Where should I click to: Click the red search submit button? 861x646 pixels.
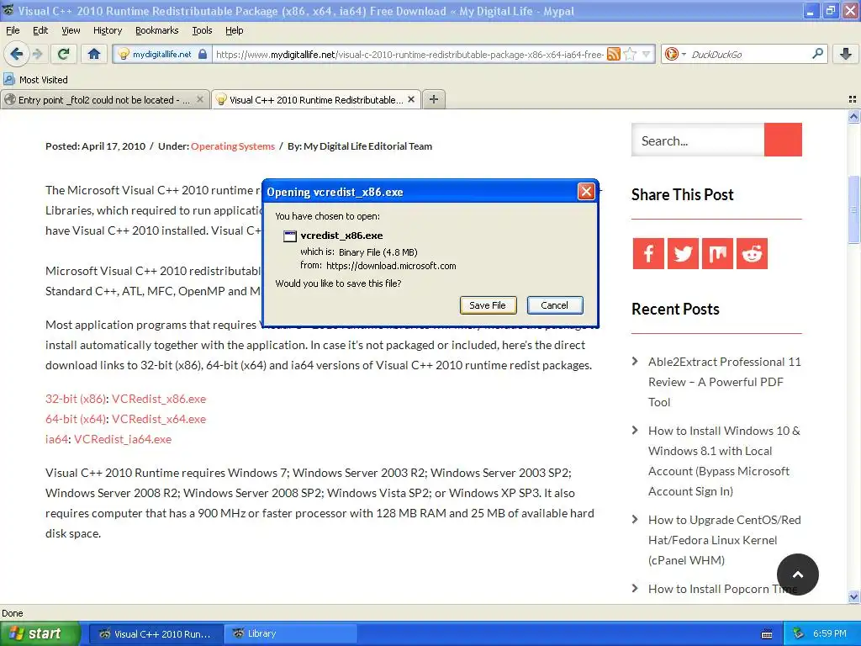783,140
